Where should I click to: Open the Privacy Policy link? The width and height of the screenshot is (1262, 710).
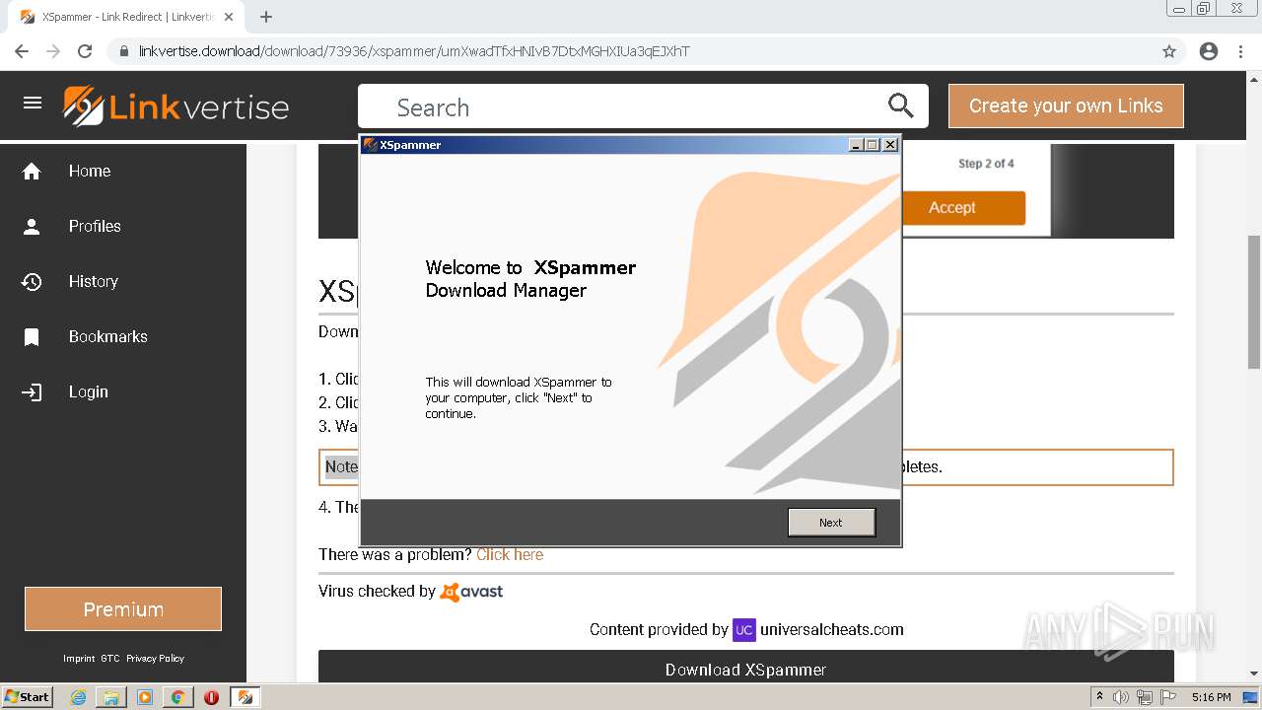tap(155, 658)
